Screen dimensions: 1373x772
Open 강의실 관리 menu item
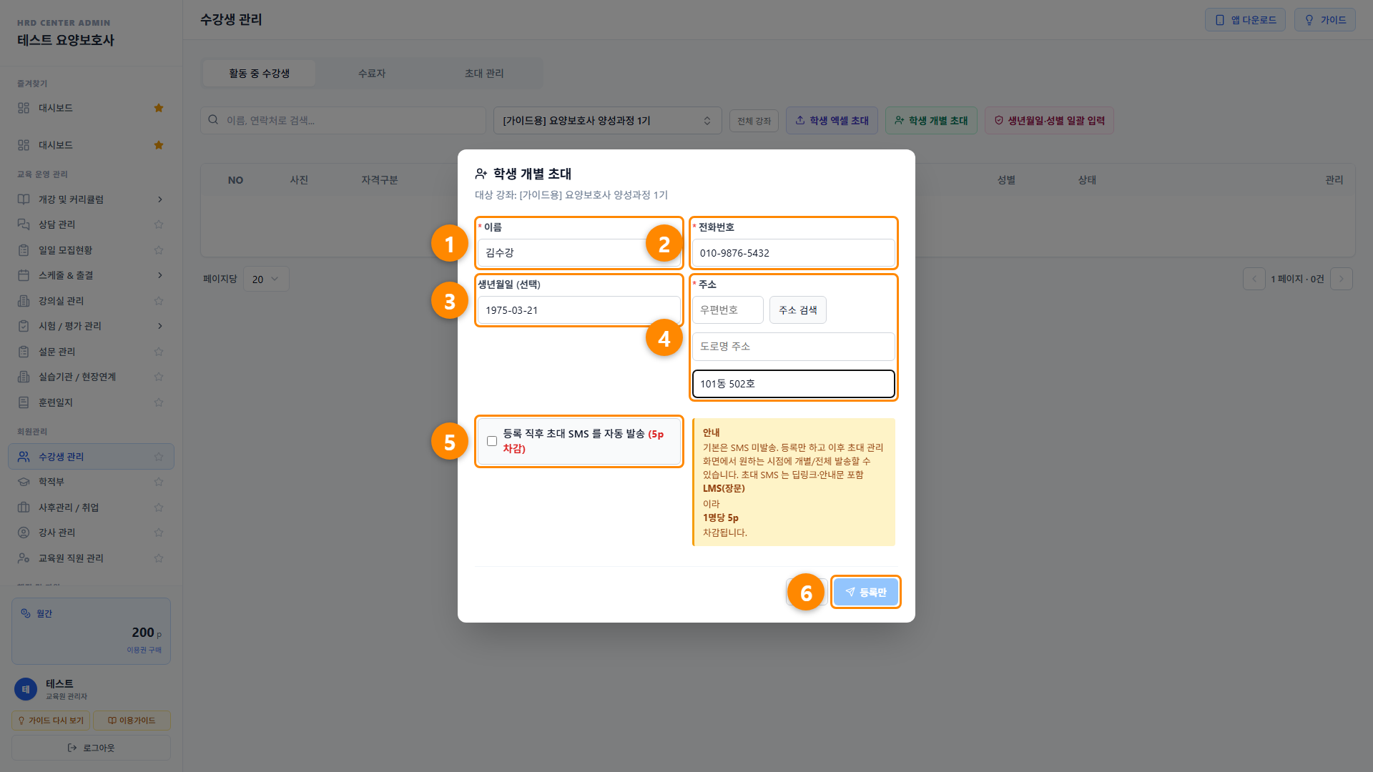coord(91,301)
